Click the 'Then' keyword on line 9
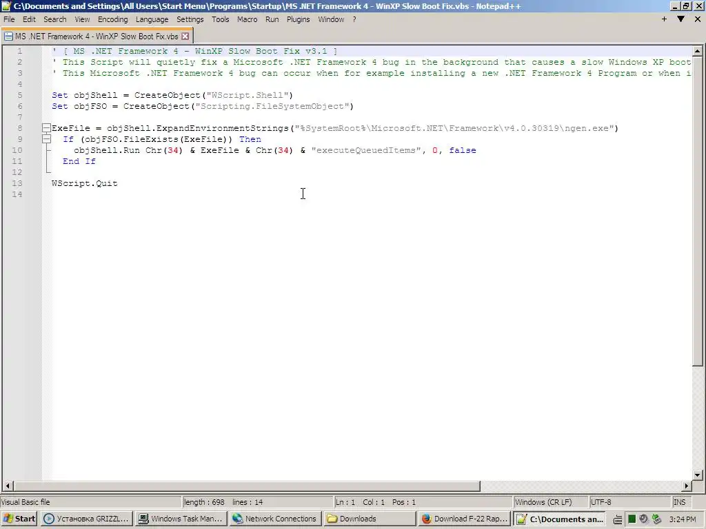The image size is (706, 529). pyautogui.click(x=250, y=139)
